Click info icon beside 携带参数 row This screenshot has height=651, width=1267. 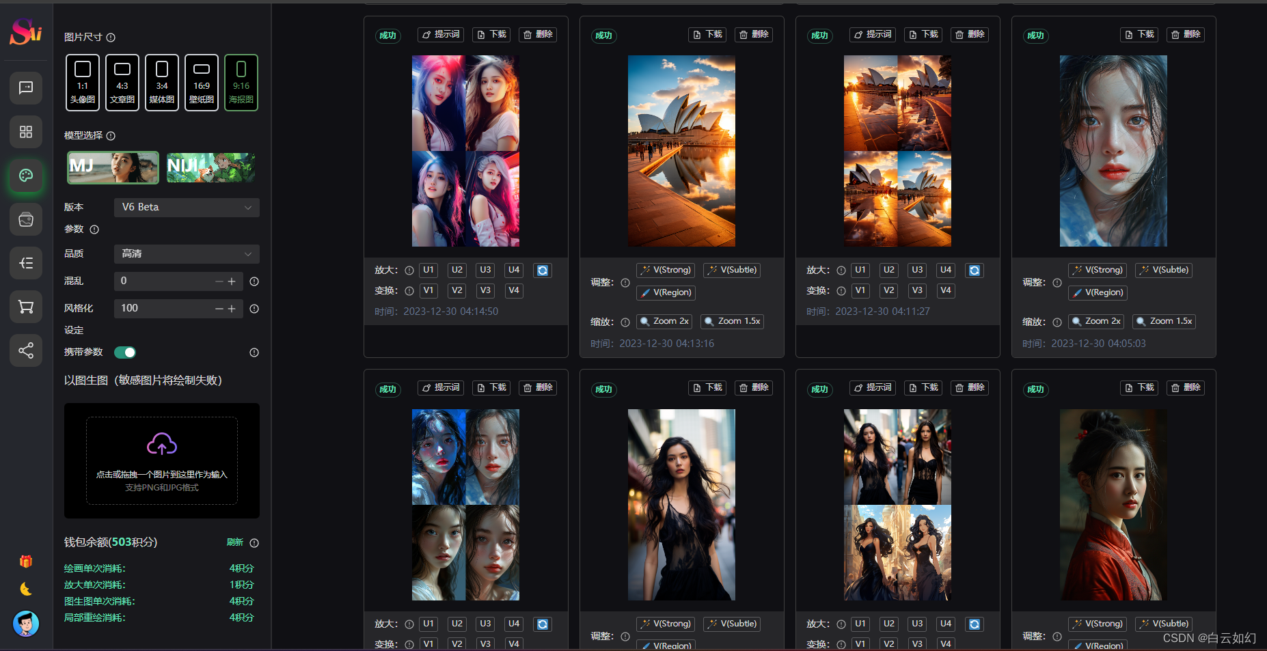254,352
